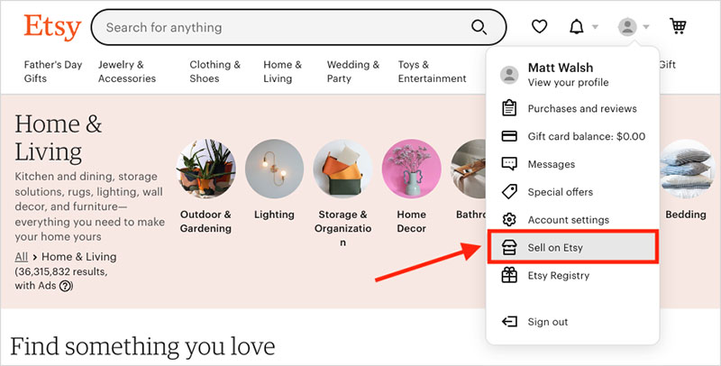Open Wedding & Party category
This screenshot has height=366, width=721.
(x=353, y=71)
